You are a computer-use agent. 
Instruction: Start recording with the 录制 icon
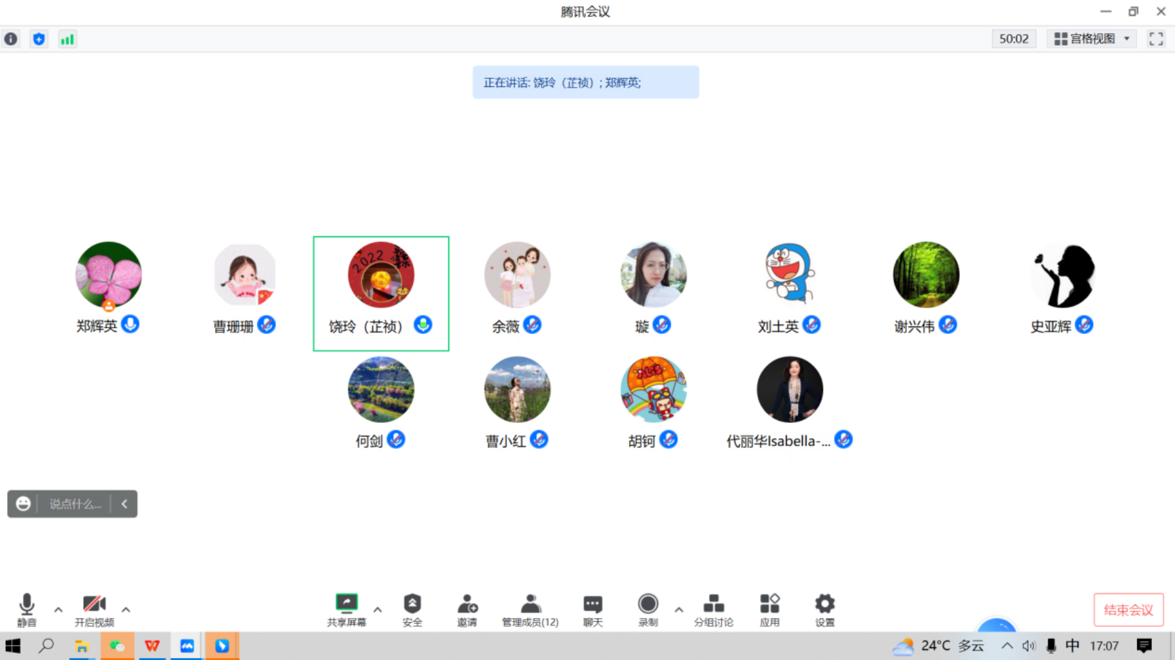648,609
